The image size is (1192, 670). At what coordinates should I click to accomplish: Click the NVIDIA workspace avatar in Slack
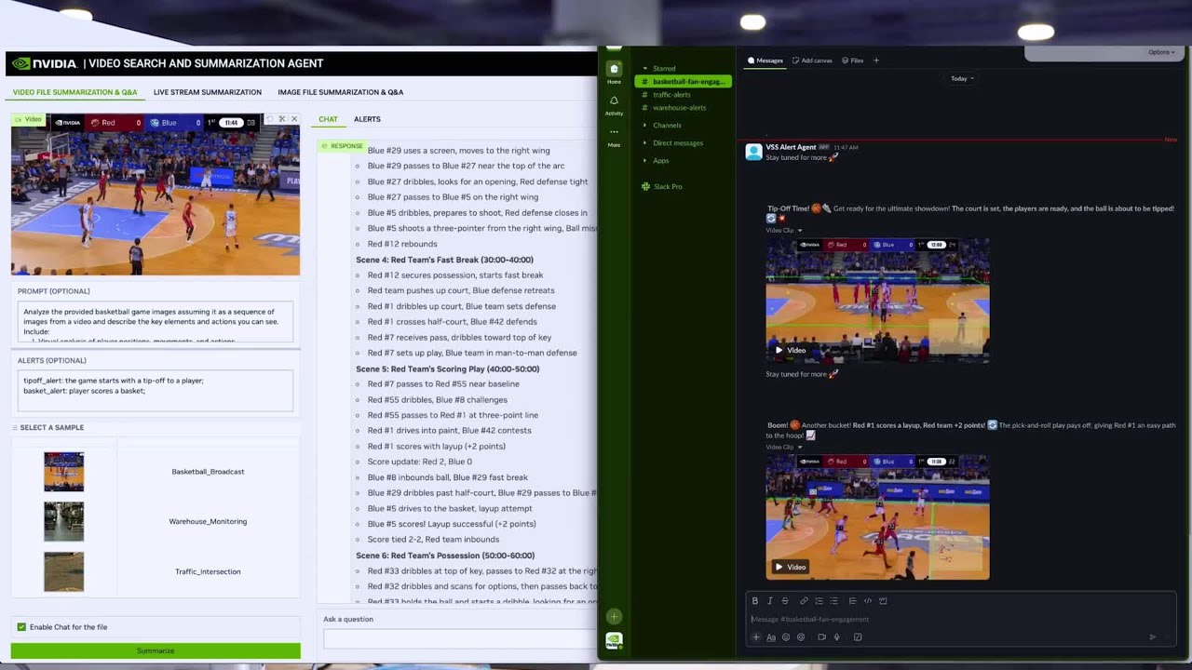[x=614, y=640]
